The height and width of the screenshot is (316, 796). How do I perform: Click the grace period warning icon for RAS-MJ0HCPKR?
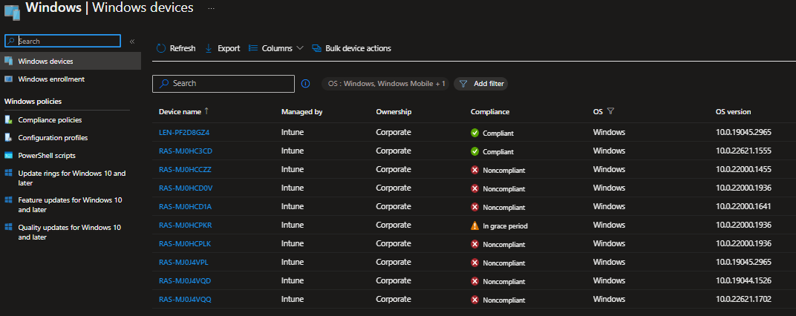tap(474, 226)
